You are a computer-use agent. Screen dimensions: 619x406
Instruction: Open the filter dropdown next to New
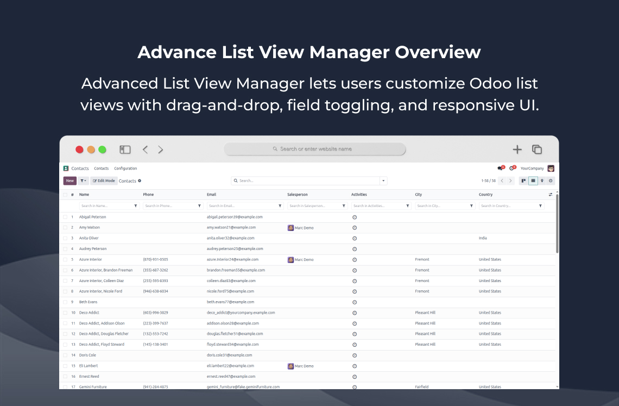(x=83, y=180)
